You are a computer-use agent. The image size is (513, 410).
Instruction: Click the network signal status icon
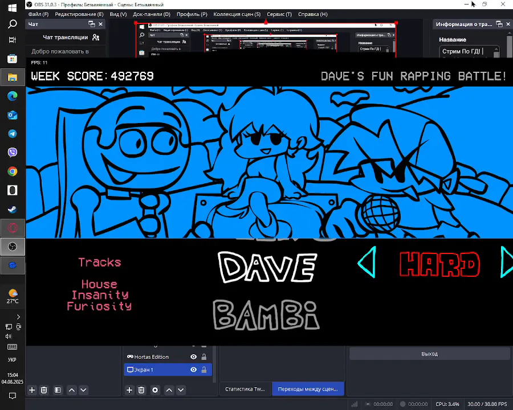click(355, 404)
